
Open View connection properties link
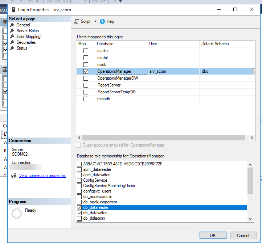42,176
